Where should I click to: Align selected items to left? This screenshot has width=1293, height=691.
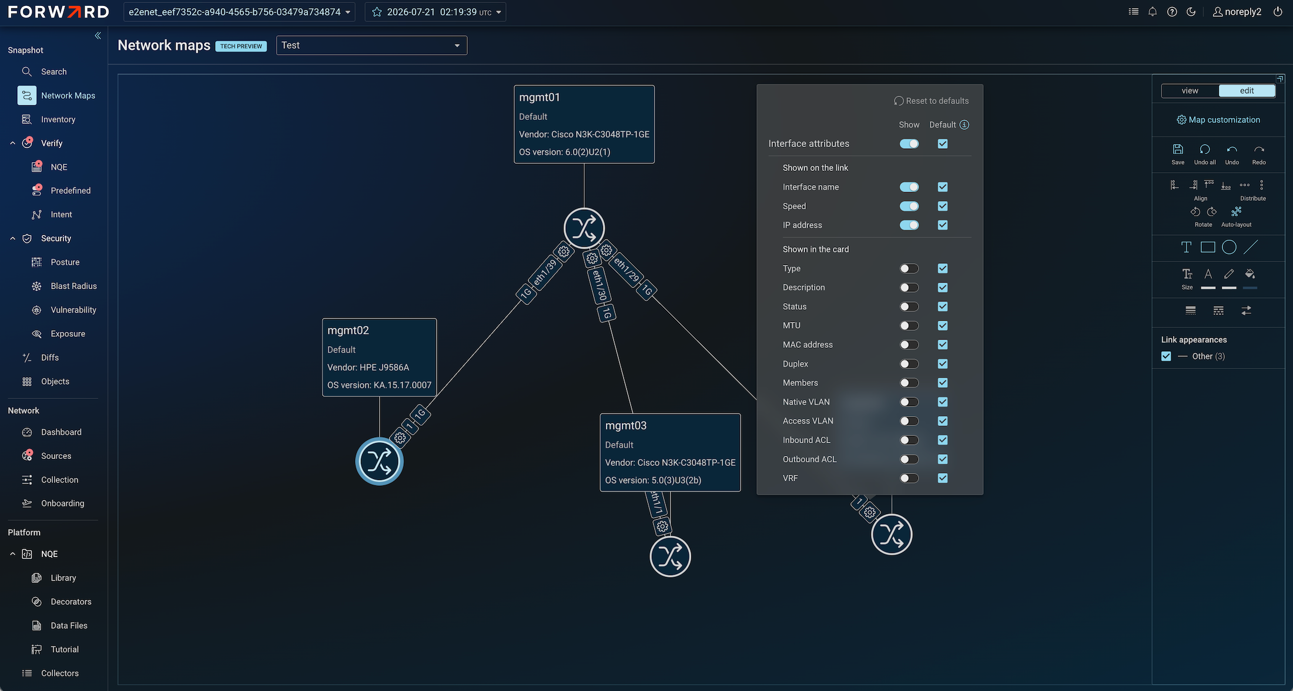click(x=1174, y=185)
